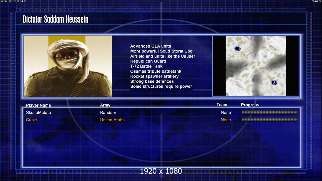Image resolution: width=322 pixels, height=181 pixels.
Task: Click the dictator portrait image
Action: 68,66
